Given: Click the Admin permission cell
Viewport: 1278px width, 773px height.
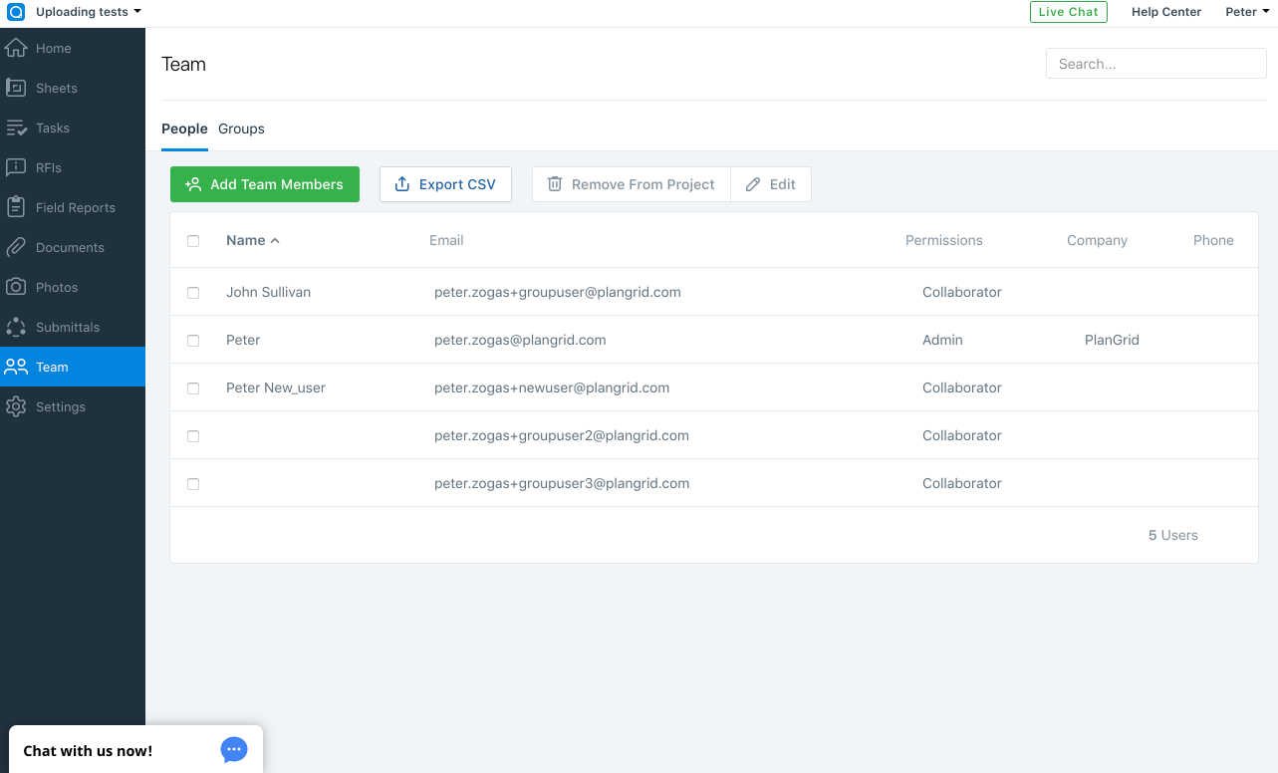Looking at the screenshot, I should coord(942,340).
